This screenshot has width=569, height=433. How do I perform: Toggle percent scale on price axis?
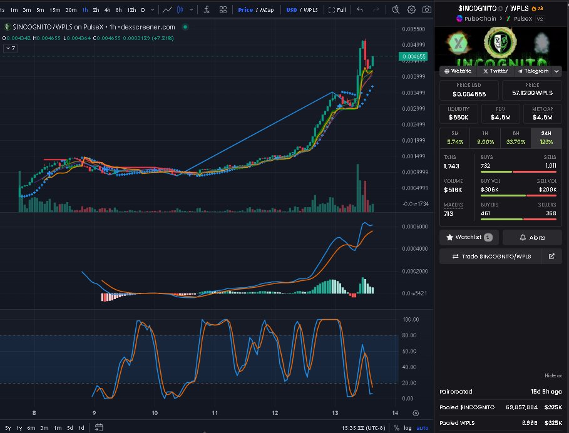point(397,428)
